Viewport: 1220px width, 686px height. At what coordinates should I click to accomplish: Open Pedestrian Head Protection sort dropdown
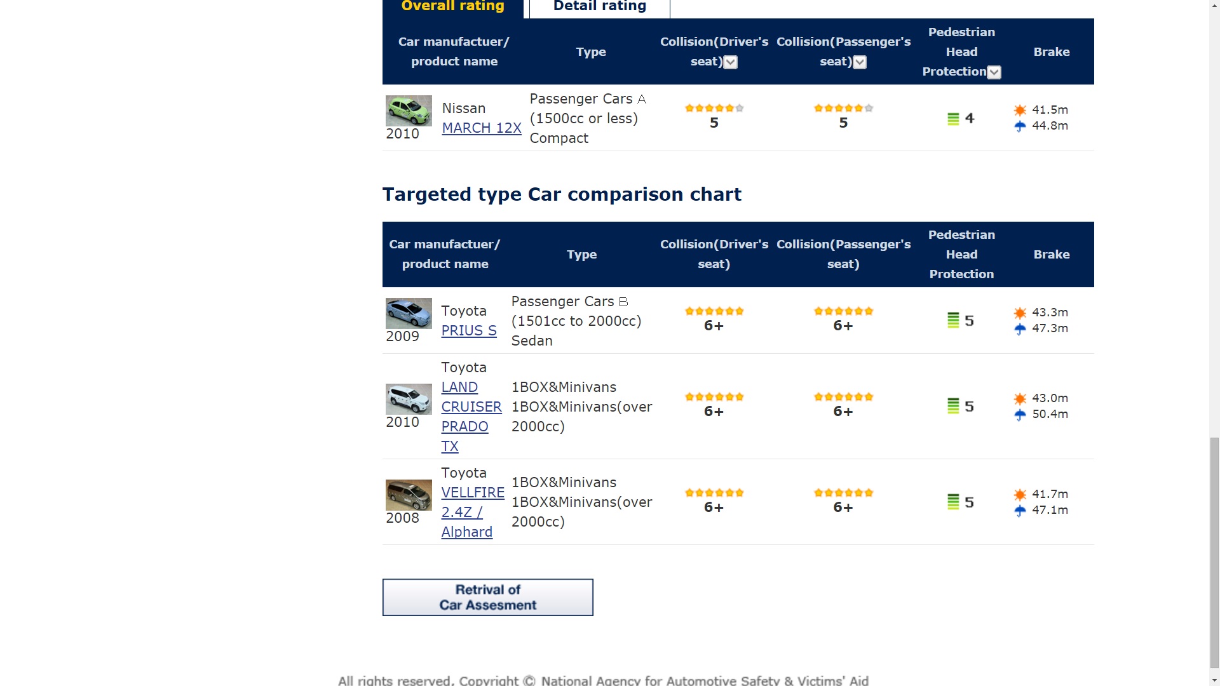[x=994, y=72]
